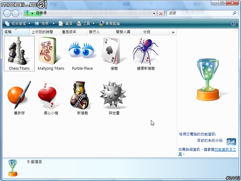Click the trophy icon in address bar
The width and height of the screenshot is (241, 181).
(x=27, y=13)
